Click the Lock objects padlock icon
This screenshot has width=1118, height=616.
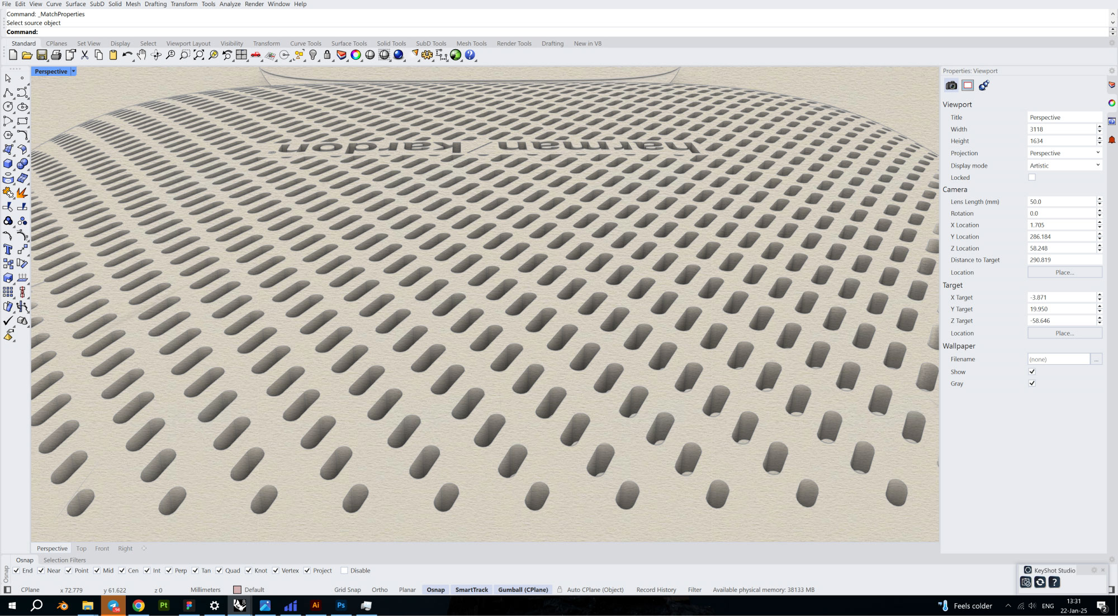[x=327, y=55]
